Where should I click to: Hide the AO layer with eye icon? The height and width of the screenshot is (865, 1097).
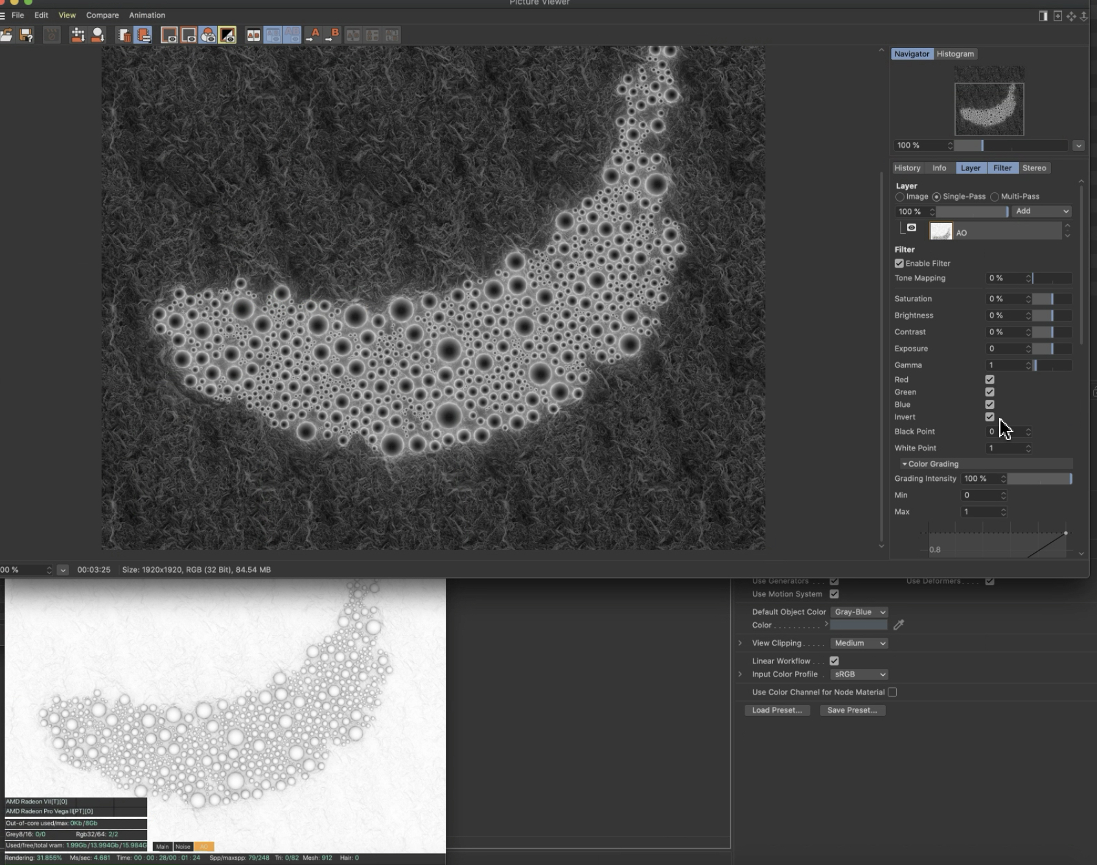pyautogui.click(x=912, y=227)
